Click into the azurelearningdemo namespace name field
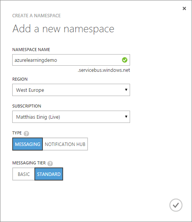The height and width of the screenshot is (222, 192). [71, 60]
